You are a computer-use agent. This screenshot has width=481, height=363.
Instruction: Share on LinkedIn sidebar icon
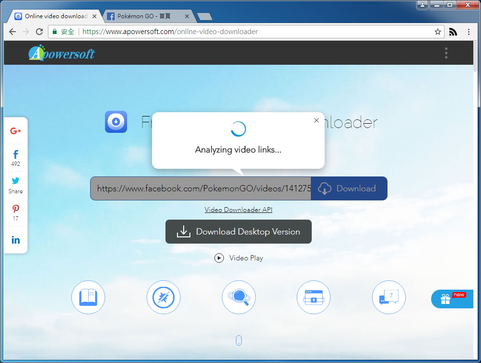coord(16,240)
